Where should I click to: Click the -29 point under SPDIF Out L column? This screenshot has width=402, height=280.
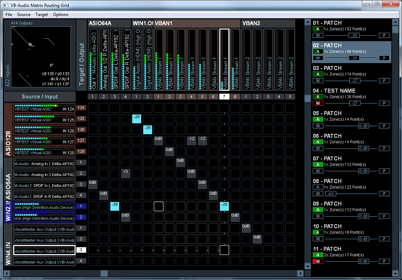pyautogui.click(x=115, y=206)
